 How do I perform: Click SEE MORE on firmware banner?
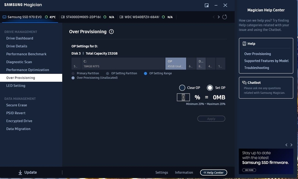click(x=249, y=170)
